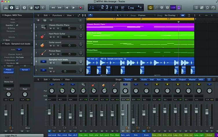Solo the Hard Rock Guitar track
This screenshot has height=137, width=218.
[54, 37]
